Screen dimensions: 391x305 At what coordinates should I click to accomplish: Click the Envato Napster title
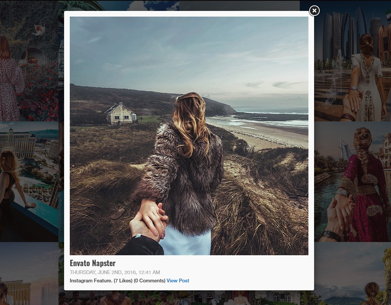pyautogui.click(x=92, y=263)
